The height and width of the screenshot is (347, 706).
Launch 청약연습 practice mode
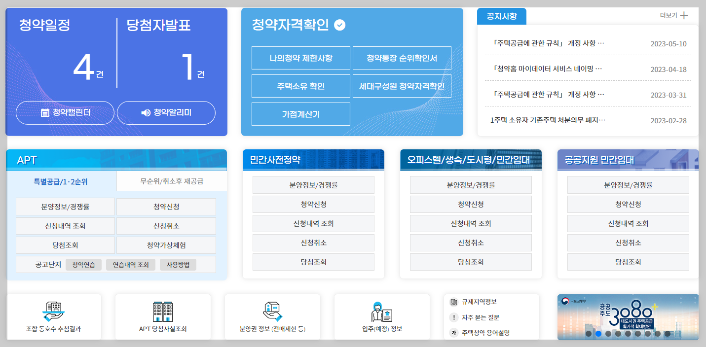pos(83,264)
